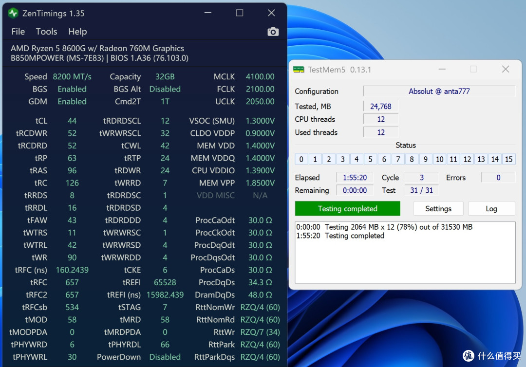The image size is (526, 367).
Task: Click the ZenTimings camera screenshot icon
Action: pos(273,32)
